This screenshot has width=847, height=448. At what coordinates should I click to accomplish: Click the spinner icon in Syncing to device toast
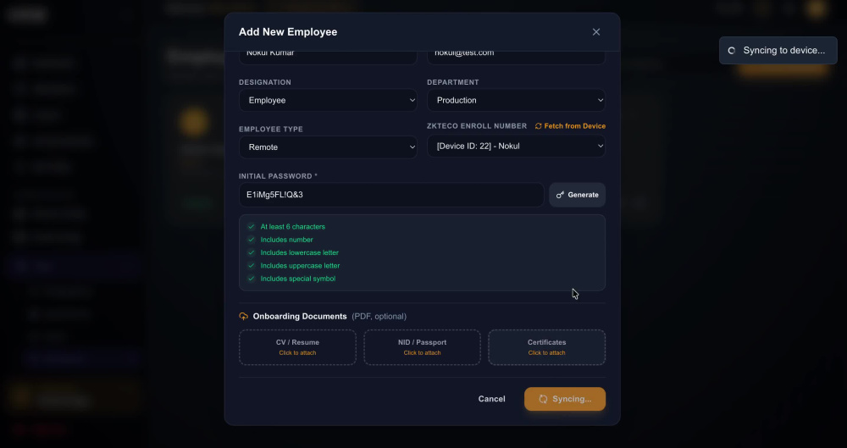coord(732,50)
